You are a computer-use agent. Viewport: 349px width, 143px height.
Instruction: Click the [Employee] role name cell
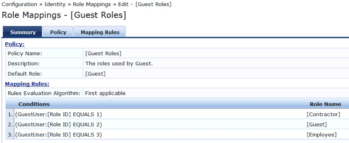[x=322, y=134]
